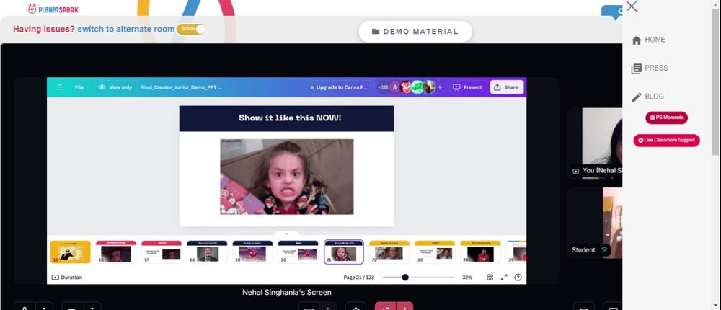
Task: Click the View only eye button
Action: (x=115, y=87)
